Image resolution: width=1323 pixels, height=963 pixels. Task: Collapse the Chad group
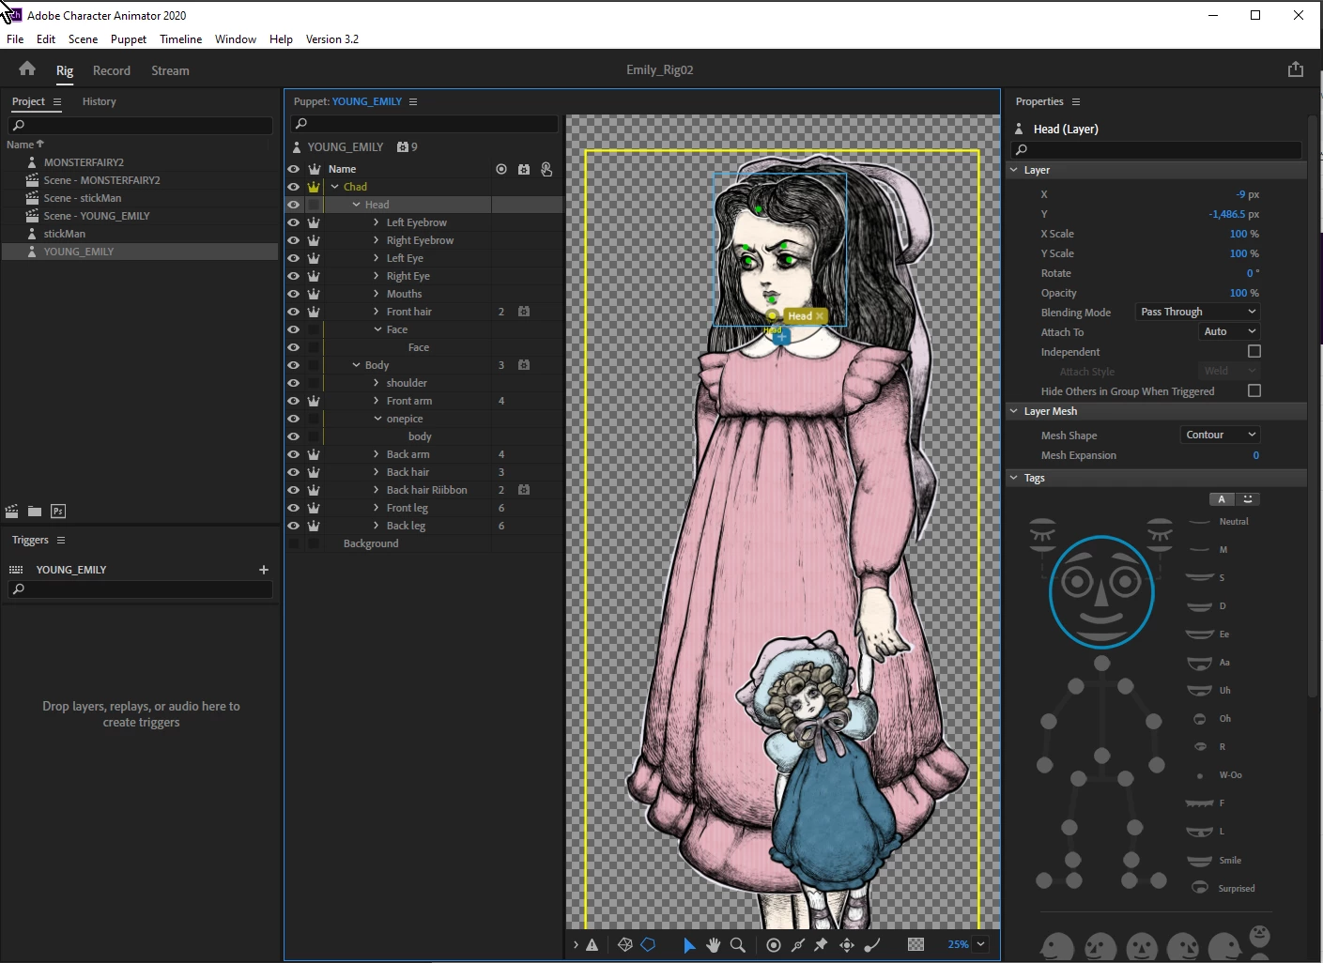tap(334, 187)
